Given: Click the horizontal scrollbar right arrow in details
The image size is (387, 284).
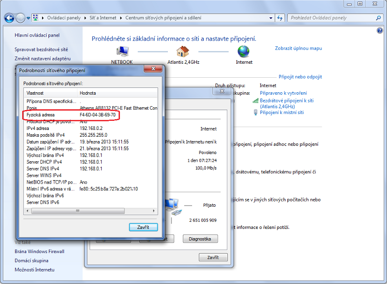Looking at the screenshot, I should [154, 211].
